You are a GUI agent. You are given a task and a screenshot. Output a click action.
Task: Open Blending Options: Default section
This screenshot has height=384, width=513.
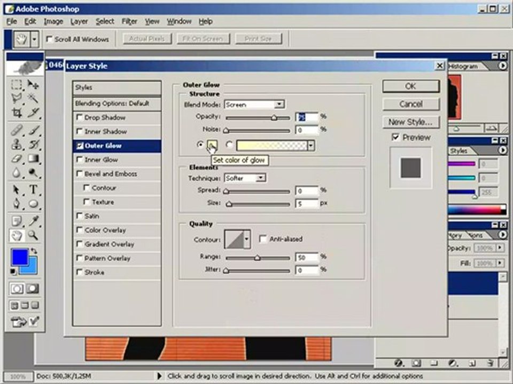[x=117, y=103]
